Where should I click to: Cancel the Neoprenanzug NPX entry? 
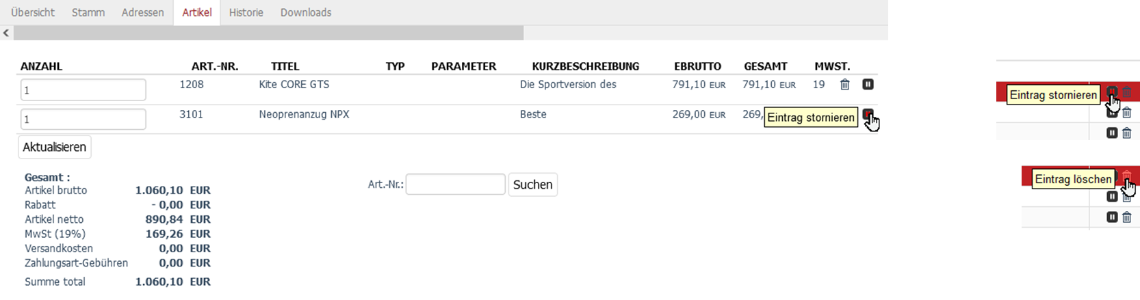868,114
